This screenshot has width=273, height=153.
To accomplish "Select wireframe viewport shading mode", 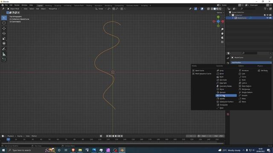I will point(212,8).
